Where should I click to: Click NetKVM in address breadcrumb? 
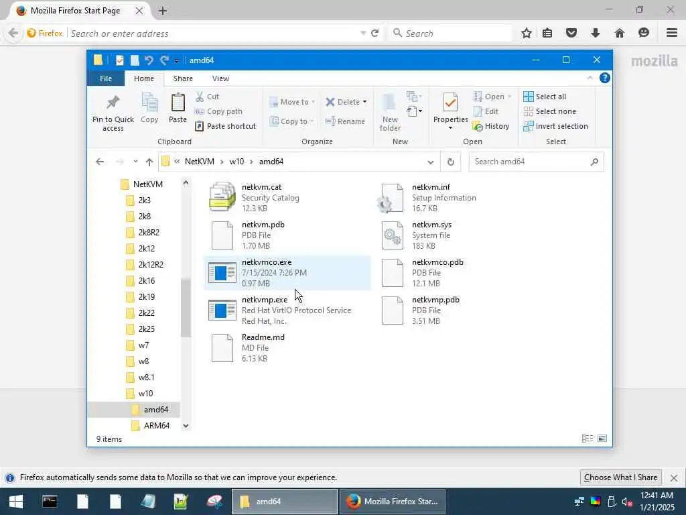[x=200, y=162]
